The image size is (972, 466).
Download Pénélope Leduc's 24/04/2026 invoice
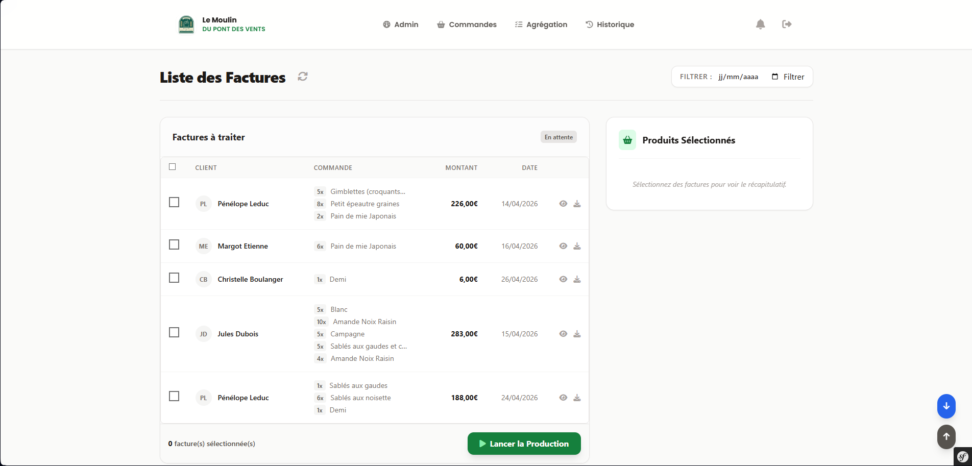(x=577, y=398)
